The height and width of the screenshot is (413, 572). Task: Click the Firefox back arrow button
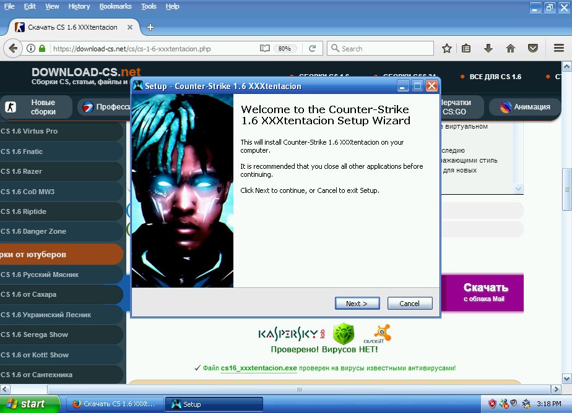pos(13,48)
